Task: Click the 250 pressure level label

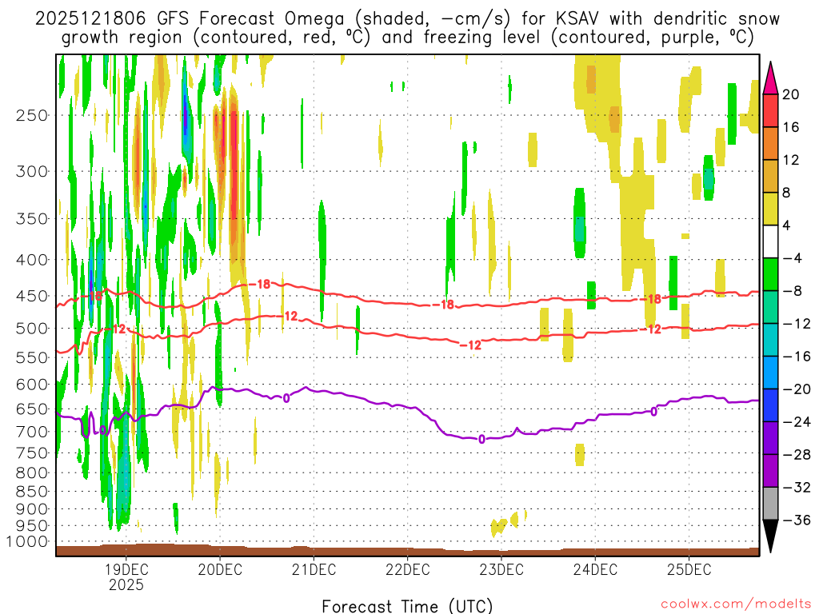Action: pyautogui.click(x=32, y=115)
